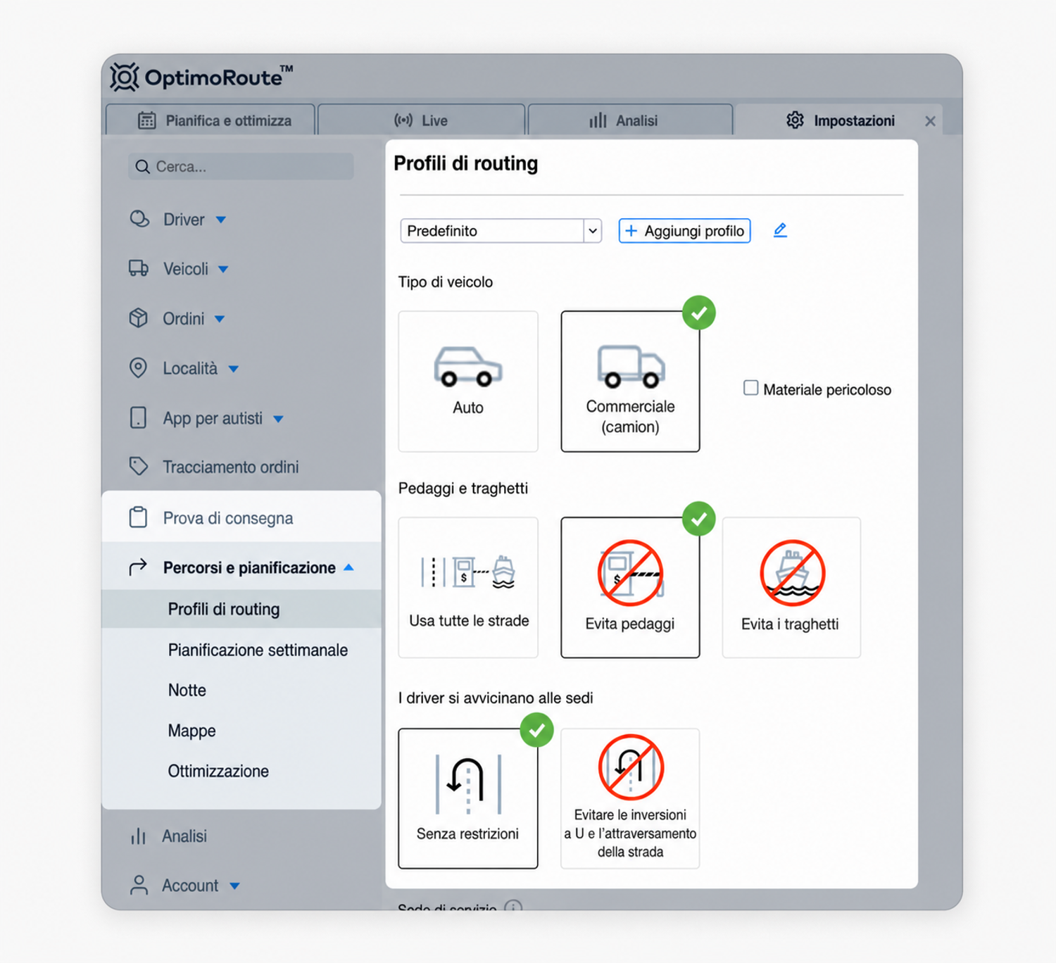This screenshot has height=963, width=1056.
Task: Select the Senza restrizioni label
Action: [x=467, y=834]
